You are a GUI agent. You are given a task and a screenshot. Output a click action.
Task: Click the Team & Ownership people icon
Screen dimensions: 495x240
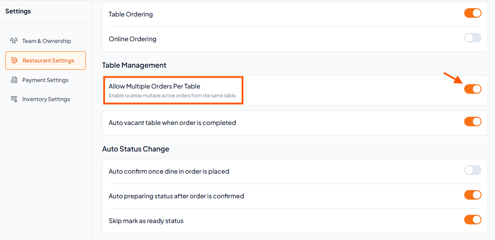(13, 41)
